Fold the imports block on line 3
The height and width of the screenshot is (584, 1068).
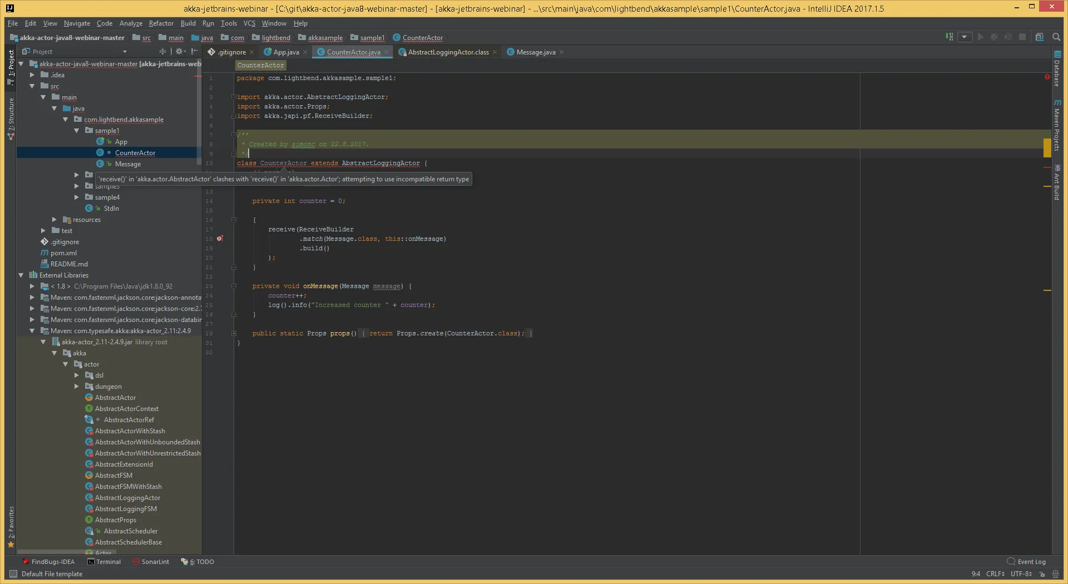coord(234,97)
